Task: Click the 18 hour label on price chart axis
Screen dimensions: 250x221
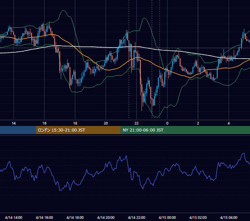Action: tap(75, 123)
